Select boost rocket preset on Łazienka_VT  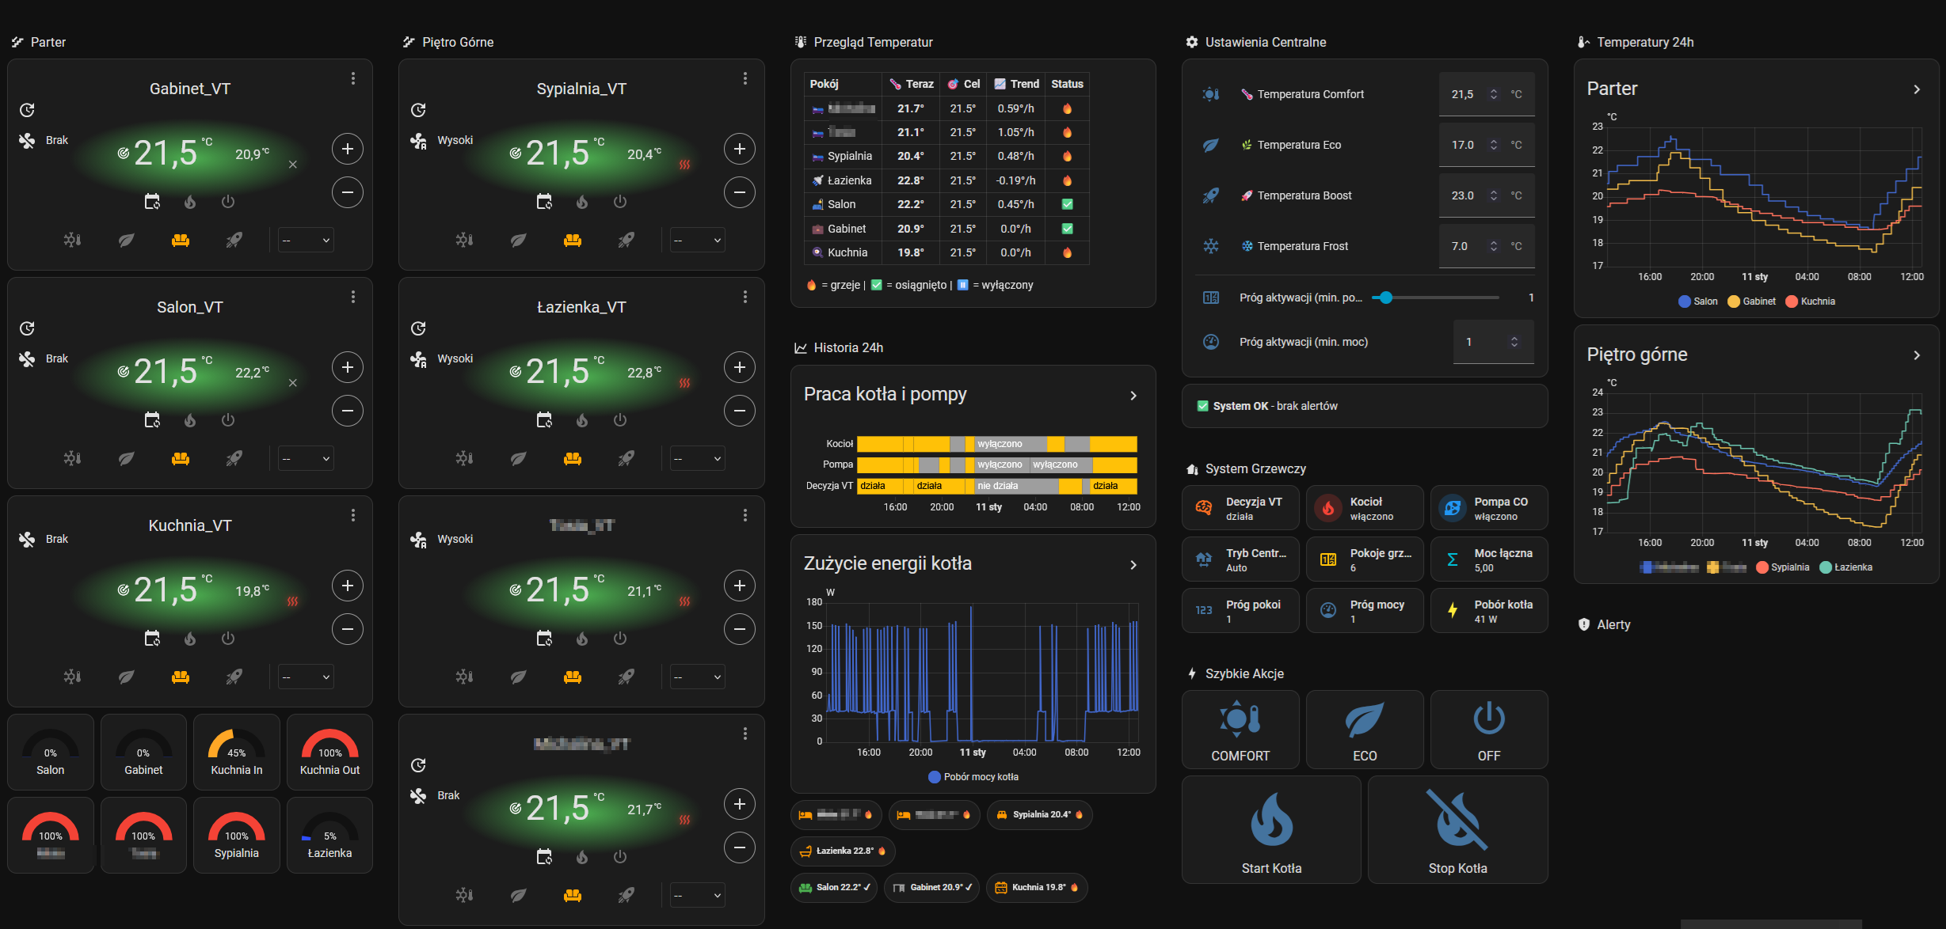point(626,458)
